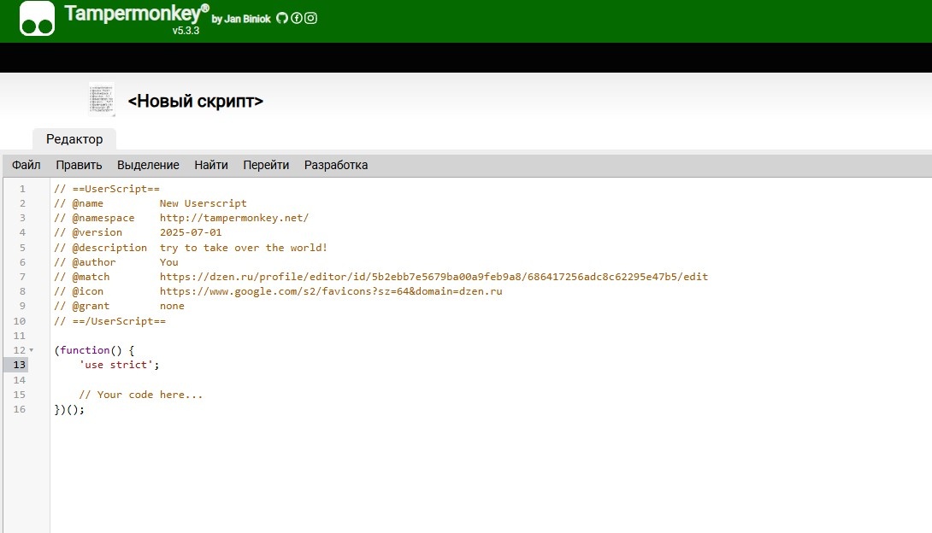This screenshot has height=533, width=932.
Task: Open the Instagram icon link
Action: pos(311,19)
